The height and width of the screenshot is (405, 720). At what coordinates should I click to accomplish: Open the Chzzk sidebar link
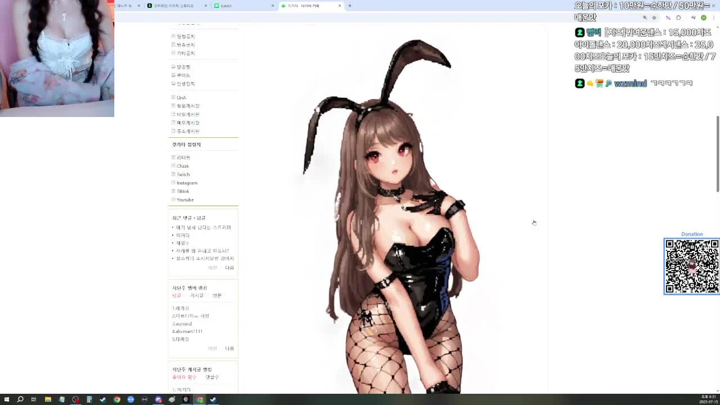(x=183, y=166)
